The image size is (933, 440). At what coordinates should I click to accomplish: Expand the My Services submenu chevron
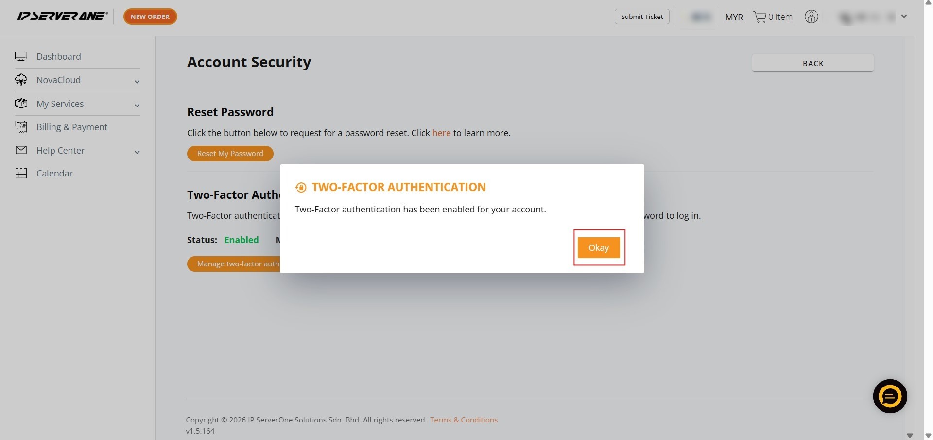137,106
